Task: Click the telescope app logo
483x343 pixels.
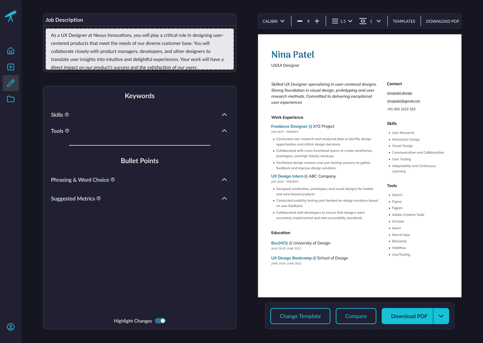Action: tap(11, 16)
